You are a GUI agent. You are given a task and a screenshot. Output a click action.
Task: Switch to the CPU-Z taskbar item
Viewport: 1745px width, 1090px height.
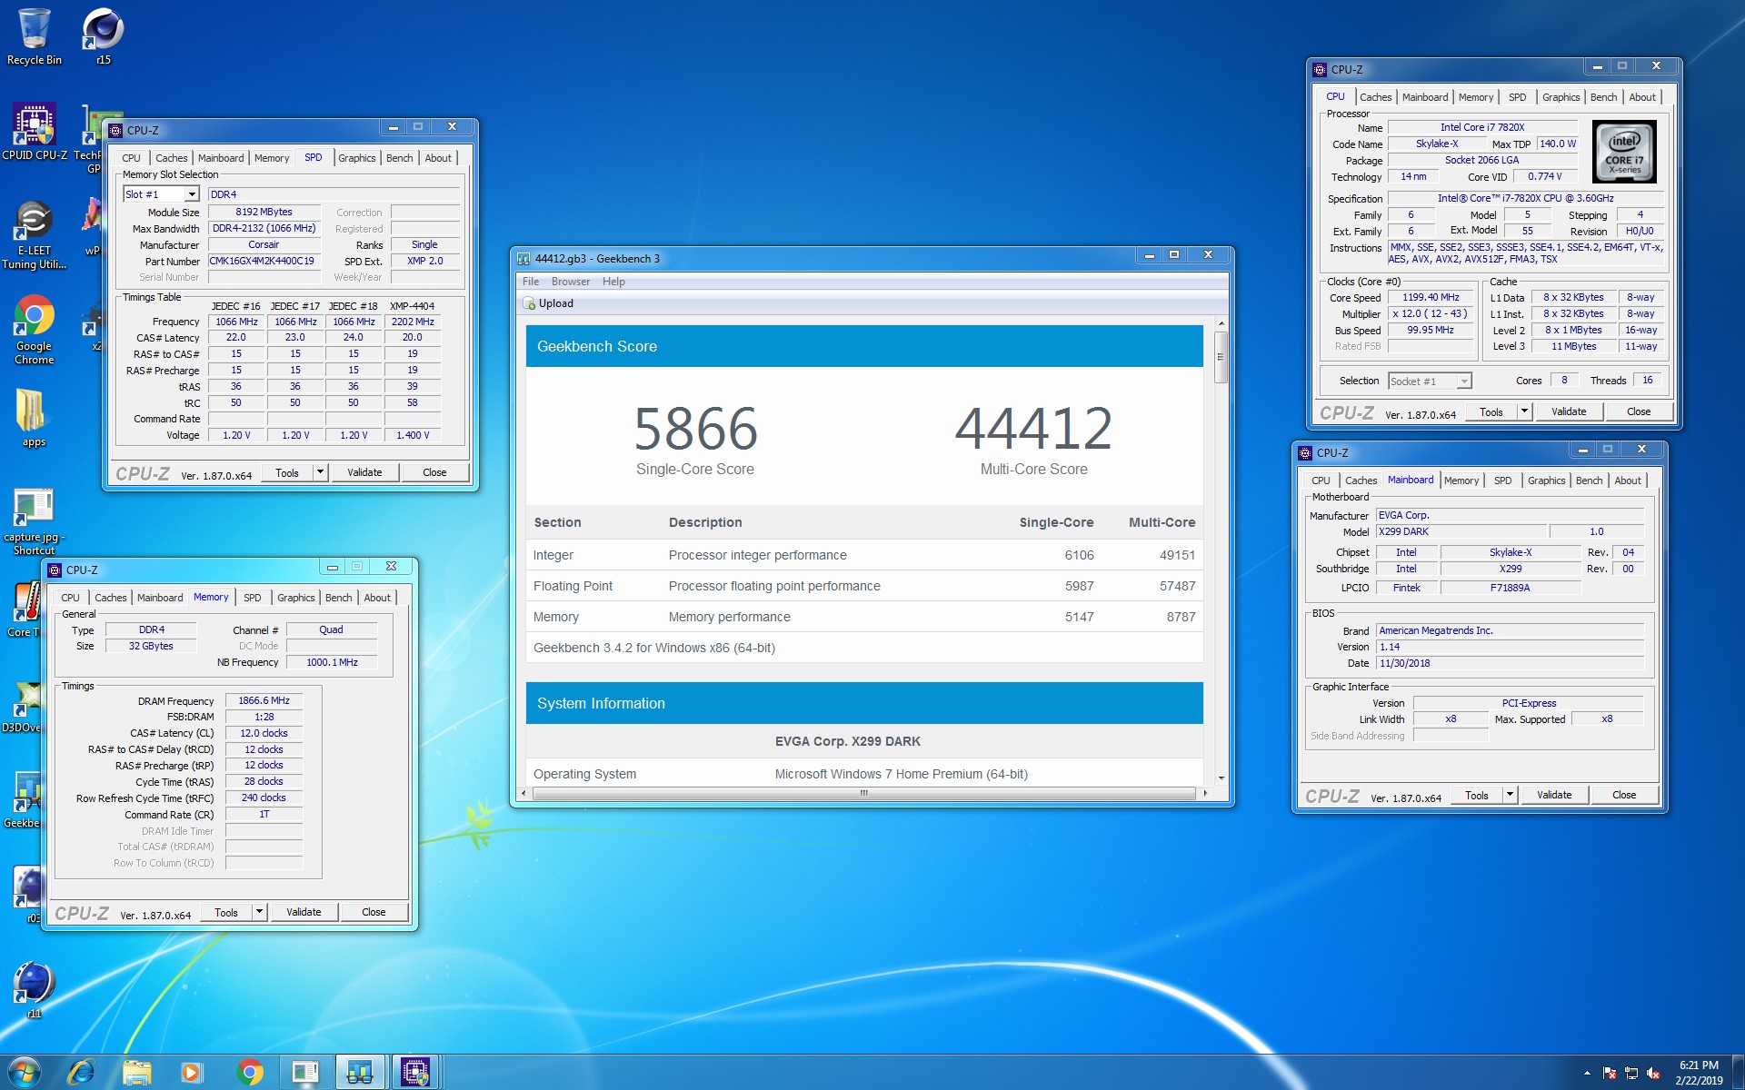coord(415,1073)
